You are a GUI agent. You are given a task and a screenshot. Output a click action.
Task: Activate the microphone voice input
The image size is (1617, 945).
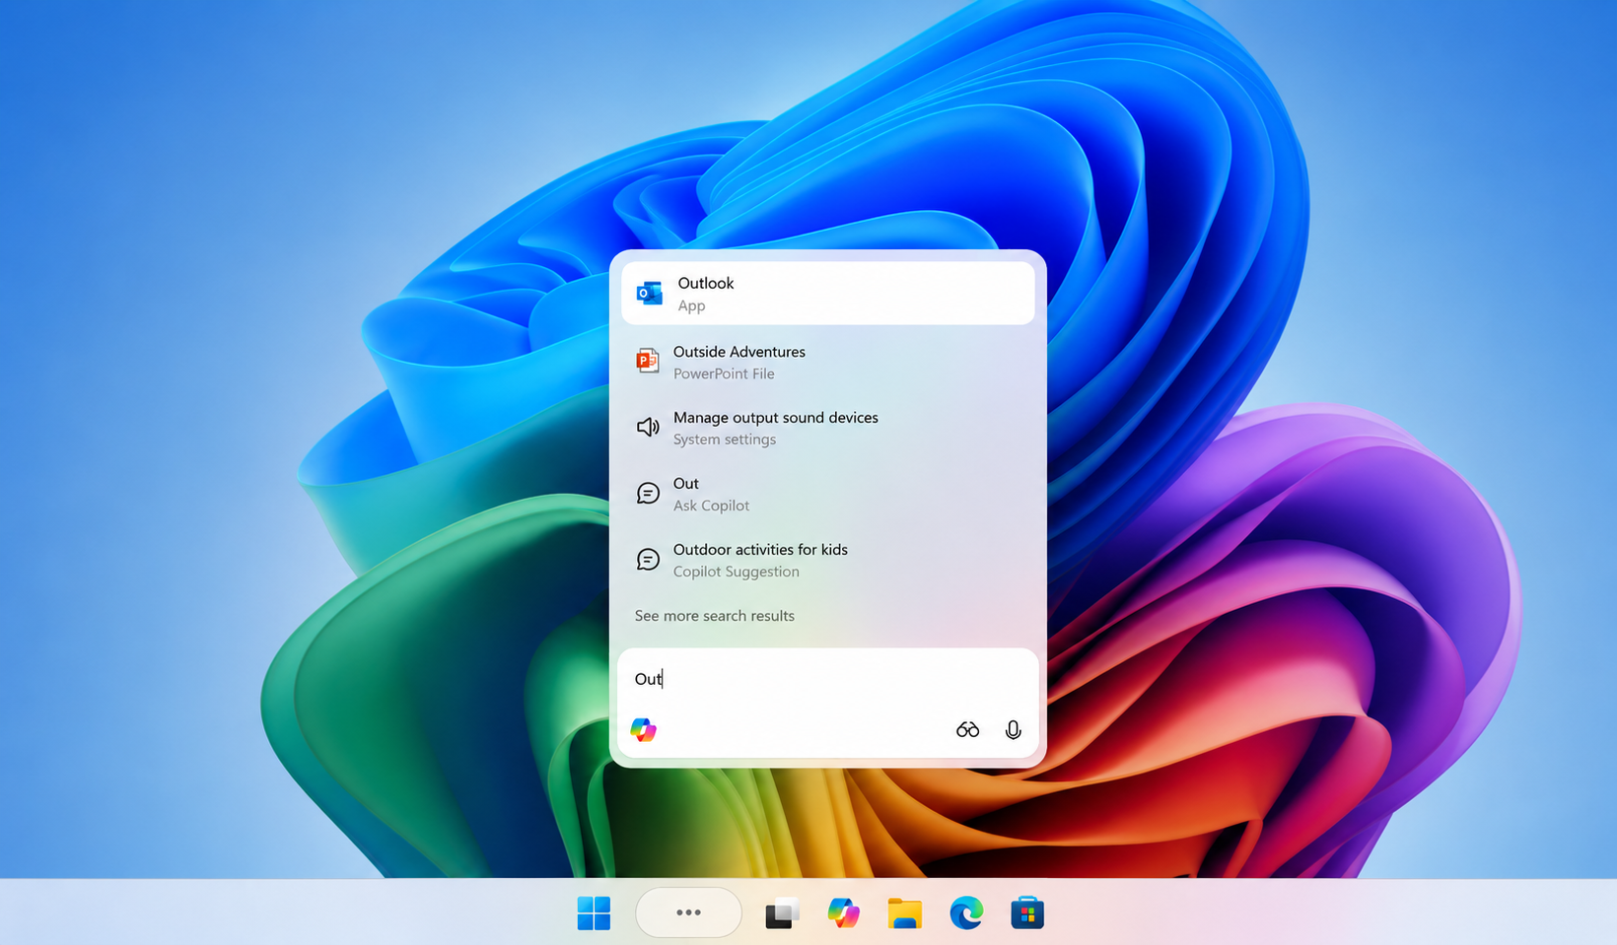(x=1013, y=729)
